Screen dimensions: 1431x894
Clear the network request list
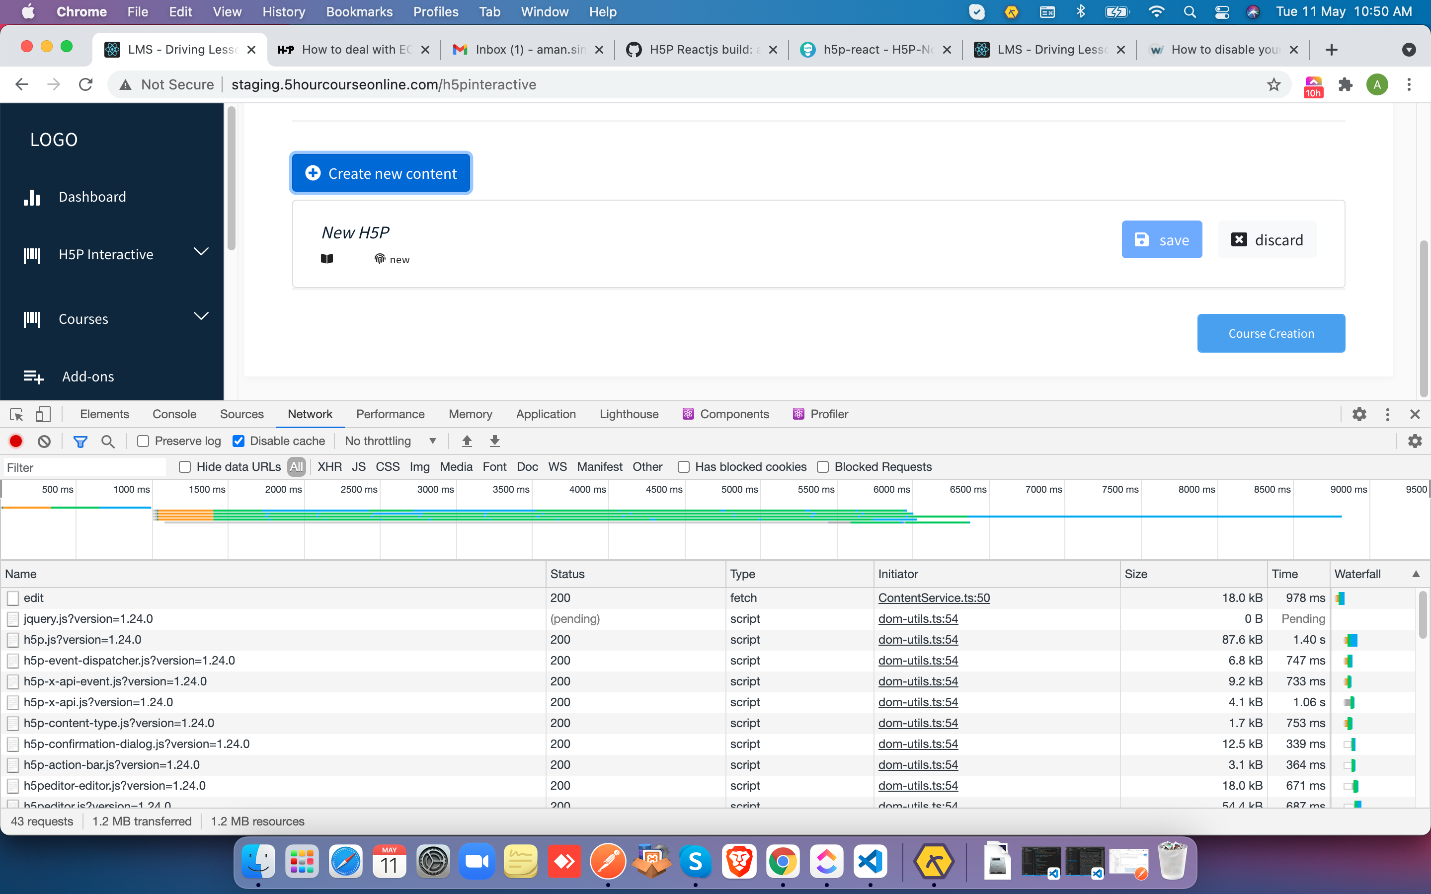click(x=44, y=441)
